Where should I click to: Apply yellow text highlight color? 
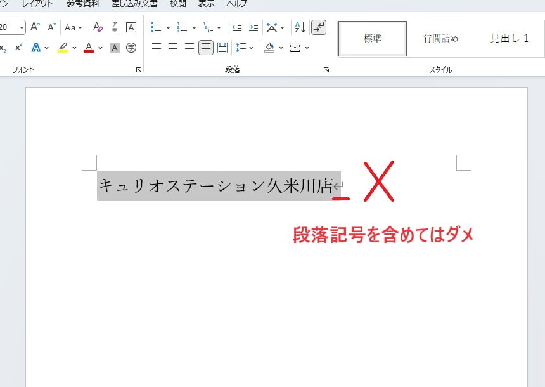63,48
